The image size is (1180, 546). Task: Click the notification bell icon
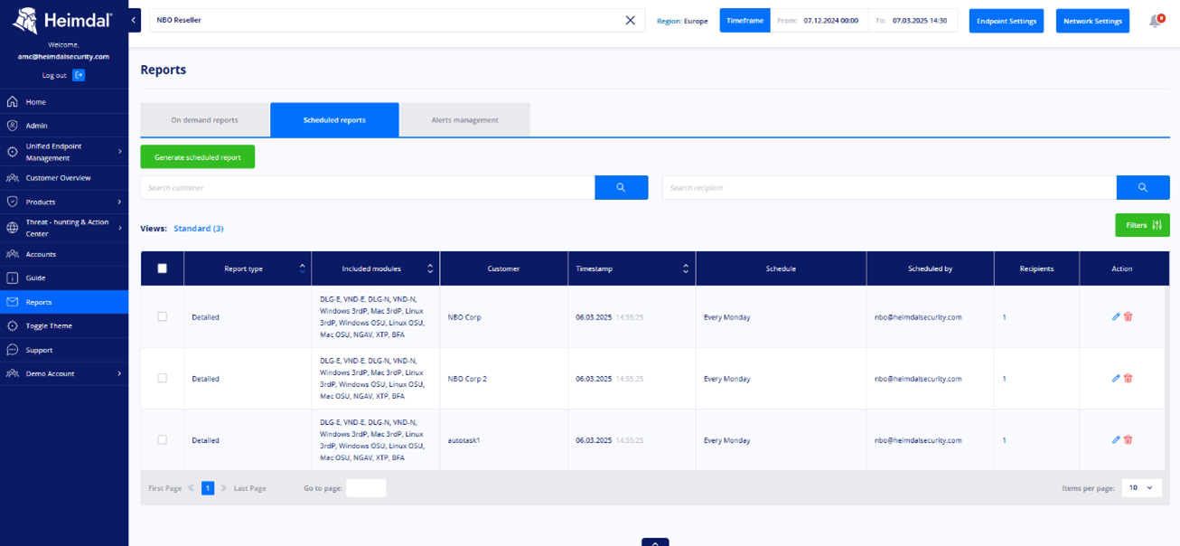click(1155, 21)
